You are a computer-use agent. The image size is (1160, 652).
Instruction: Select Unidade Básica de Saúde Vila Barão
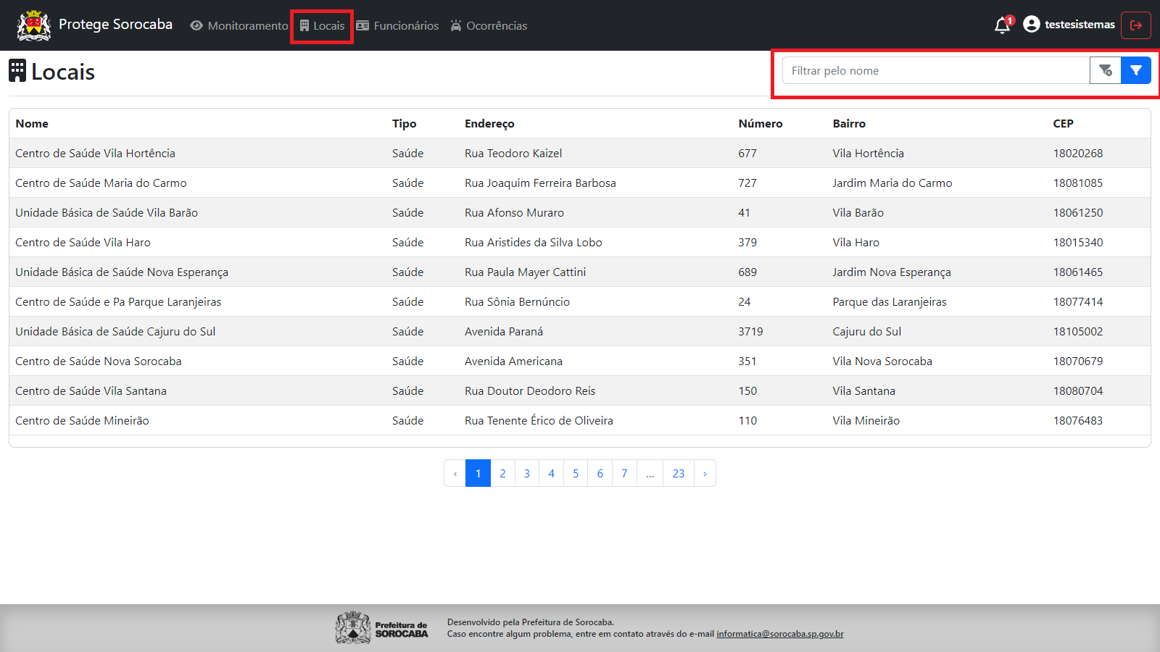coord(580,212)
